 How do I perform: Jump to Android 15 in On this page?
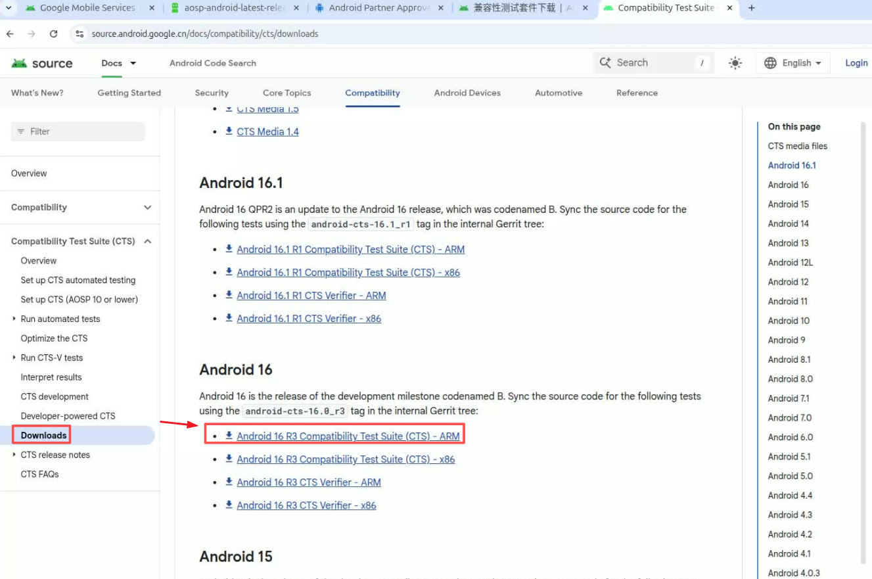[x=789, y=204]
